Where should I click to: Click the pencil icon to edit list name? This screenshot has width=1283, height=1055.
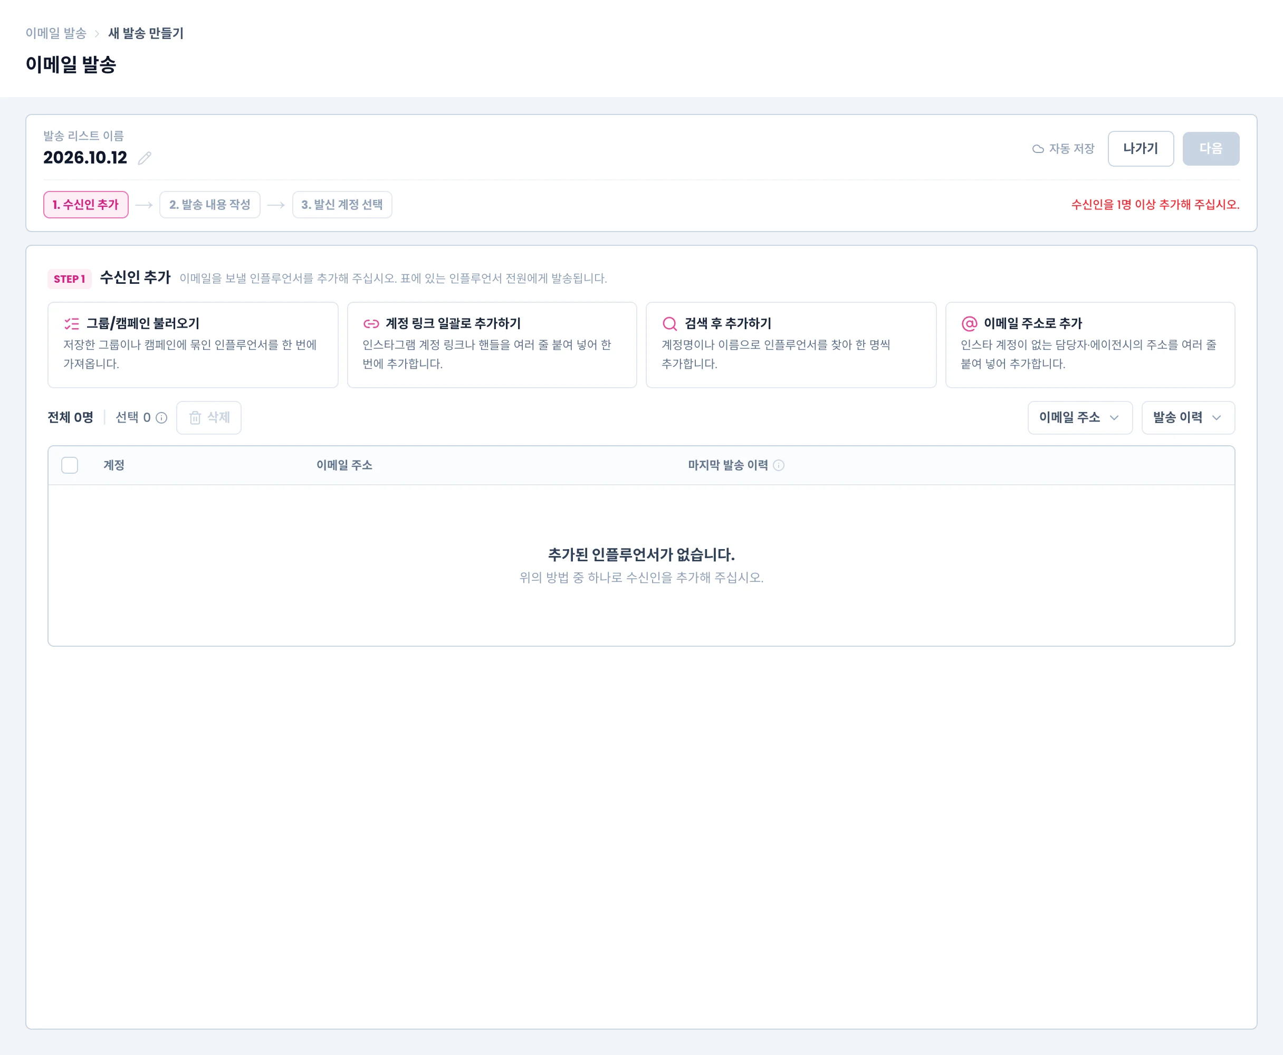144,158
